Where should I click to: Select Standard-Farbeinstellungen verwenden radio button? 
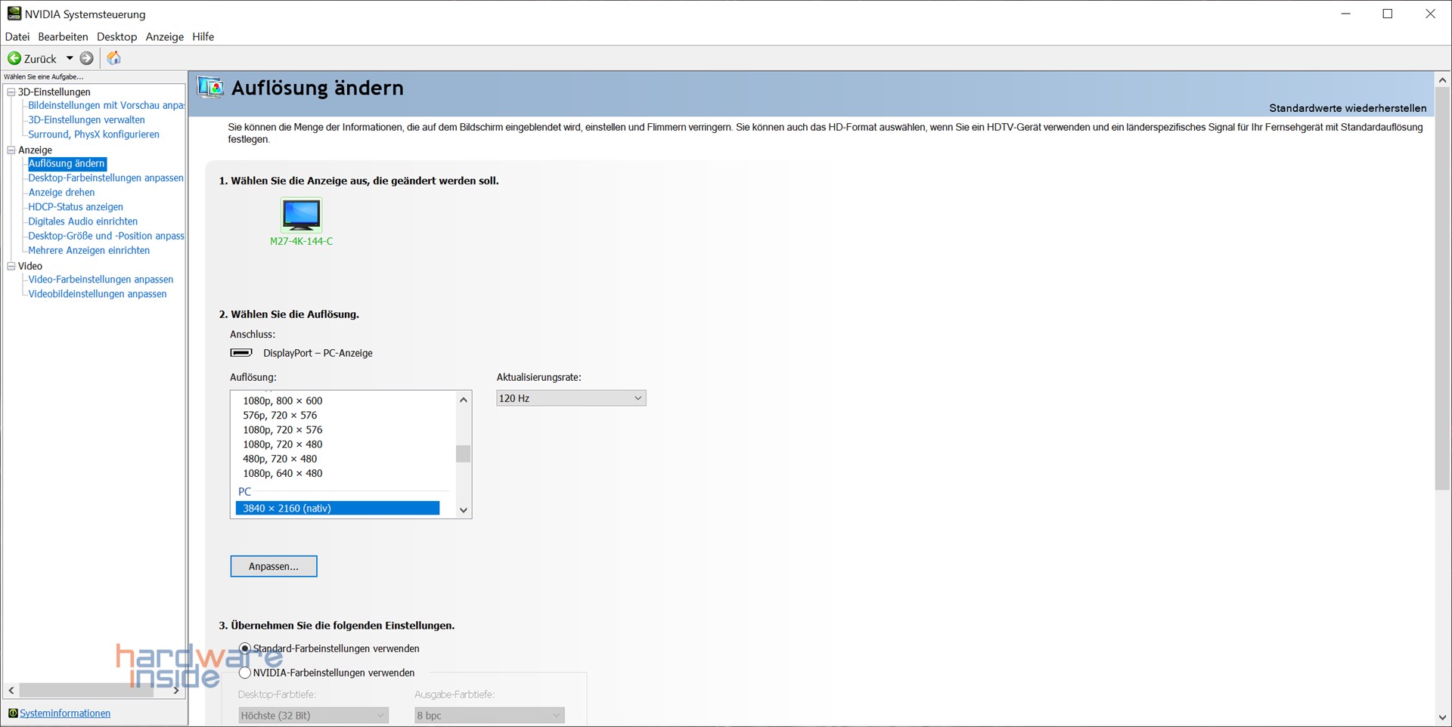click(x=245, y=648)
